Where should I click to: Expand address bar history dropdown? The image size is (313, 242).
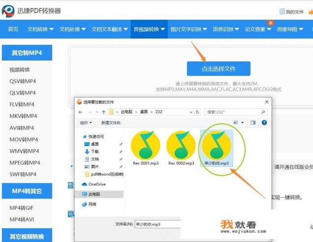191,112
